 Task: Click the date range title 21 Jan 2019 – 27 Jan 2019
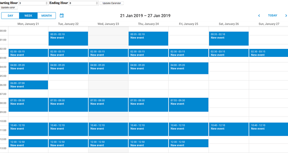(x=145, y=15)
